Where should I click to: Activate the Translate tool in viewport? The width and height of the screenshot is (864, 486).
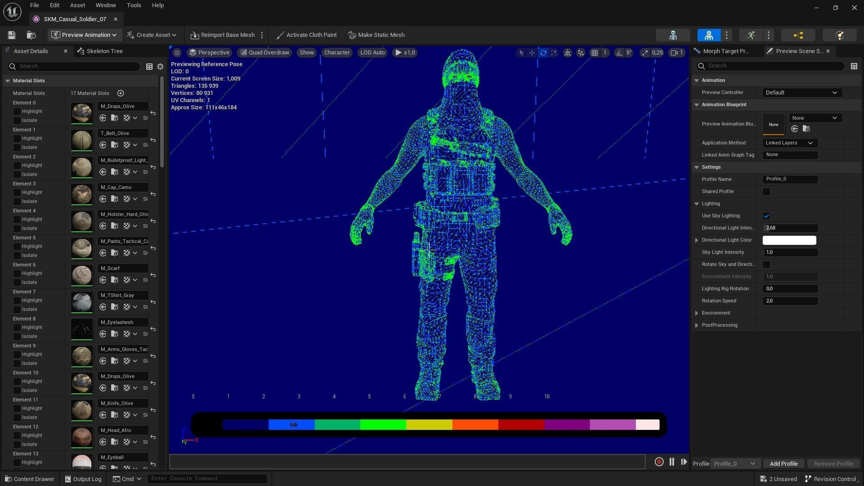point(532,53)
